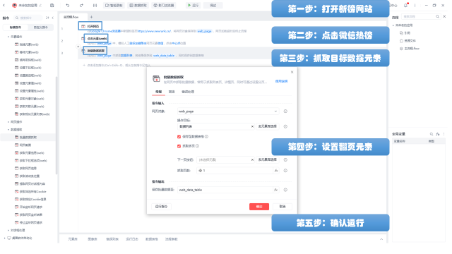Click the 运行 button in top toolbar
The width and height of the screenshot is (452, 254).
(193, 5)
